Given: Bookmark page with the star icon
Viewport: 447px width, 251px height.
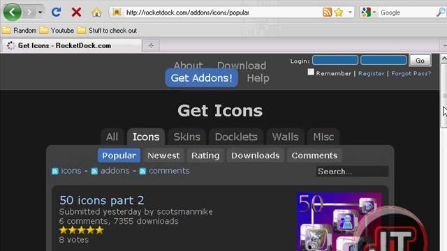Looking at the screenshot, I should pyautogui.click(x=339, y=13).
